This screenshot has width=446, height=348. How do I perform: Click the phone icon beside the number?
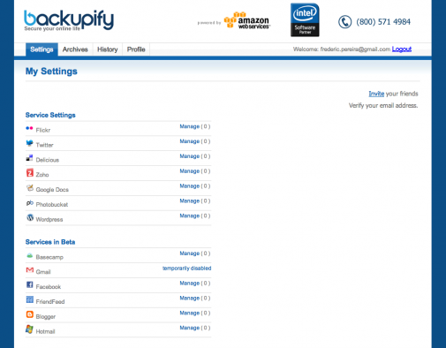344,22
